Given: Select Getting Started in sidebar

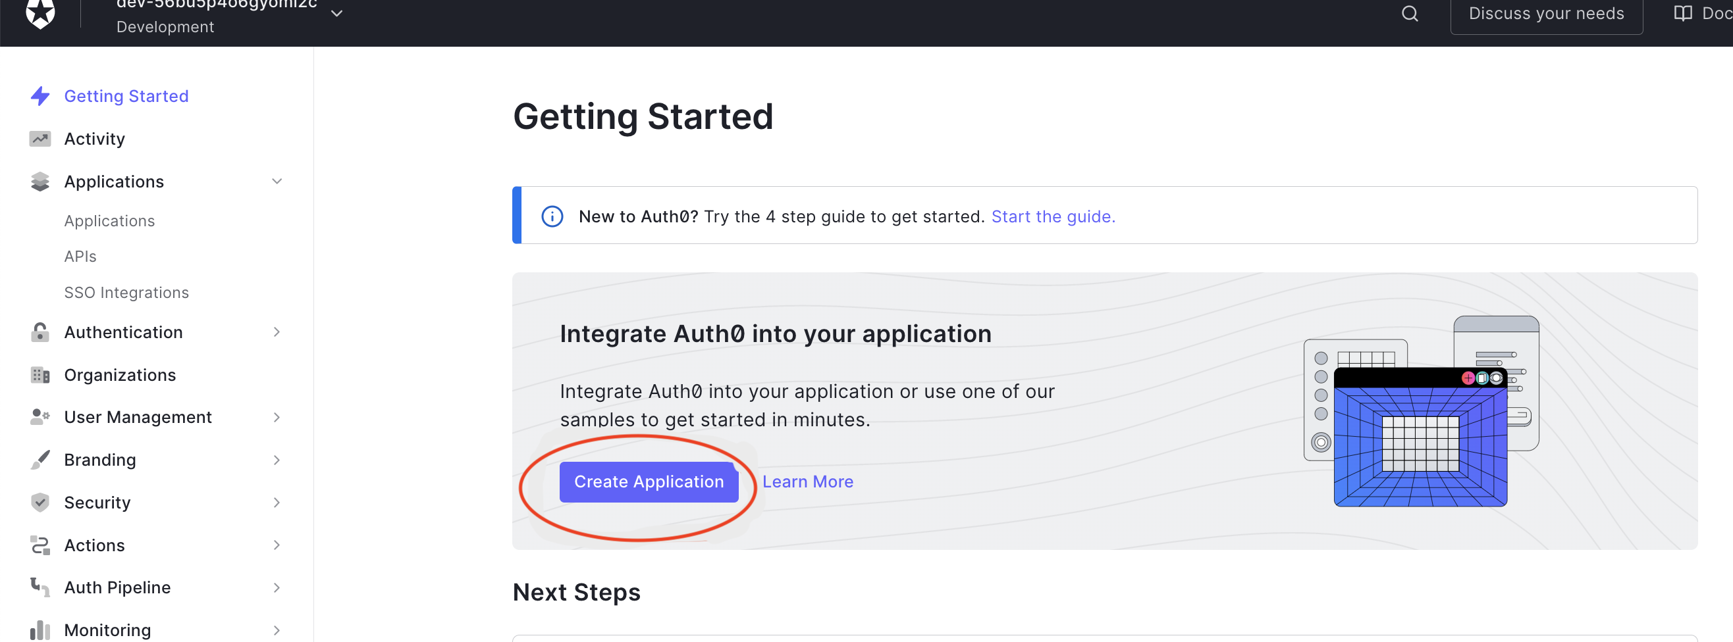Looking at the screenshot, I should pyautogui.click(x=126, y=96).
